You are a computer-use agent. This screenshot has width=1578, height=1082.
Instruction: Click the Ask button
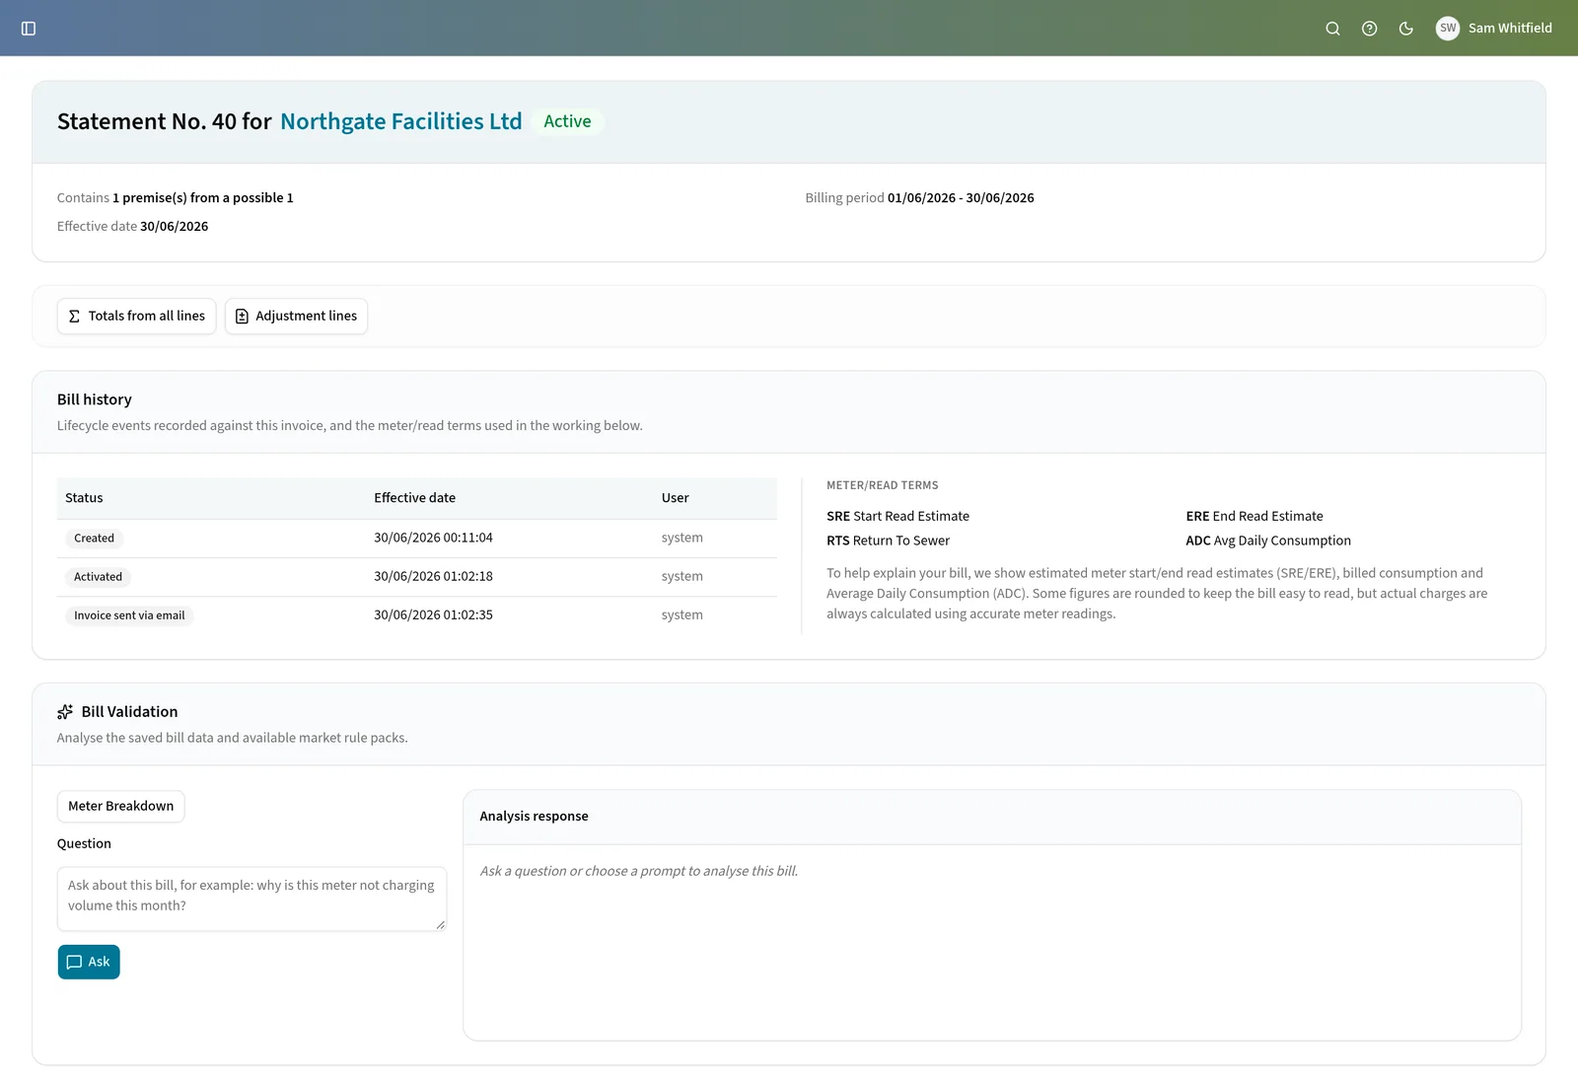tap(89, 962)
